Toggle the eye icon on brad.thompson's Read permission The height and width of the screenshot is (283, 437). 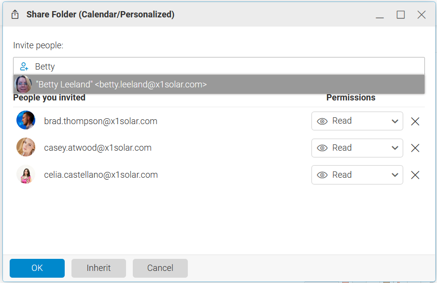point(322,121)
